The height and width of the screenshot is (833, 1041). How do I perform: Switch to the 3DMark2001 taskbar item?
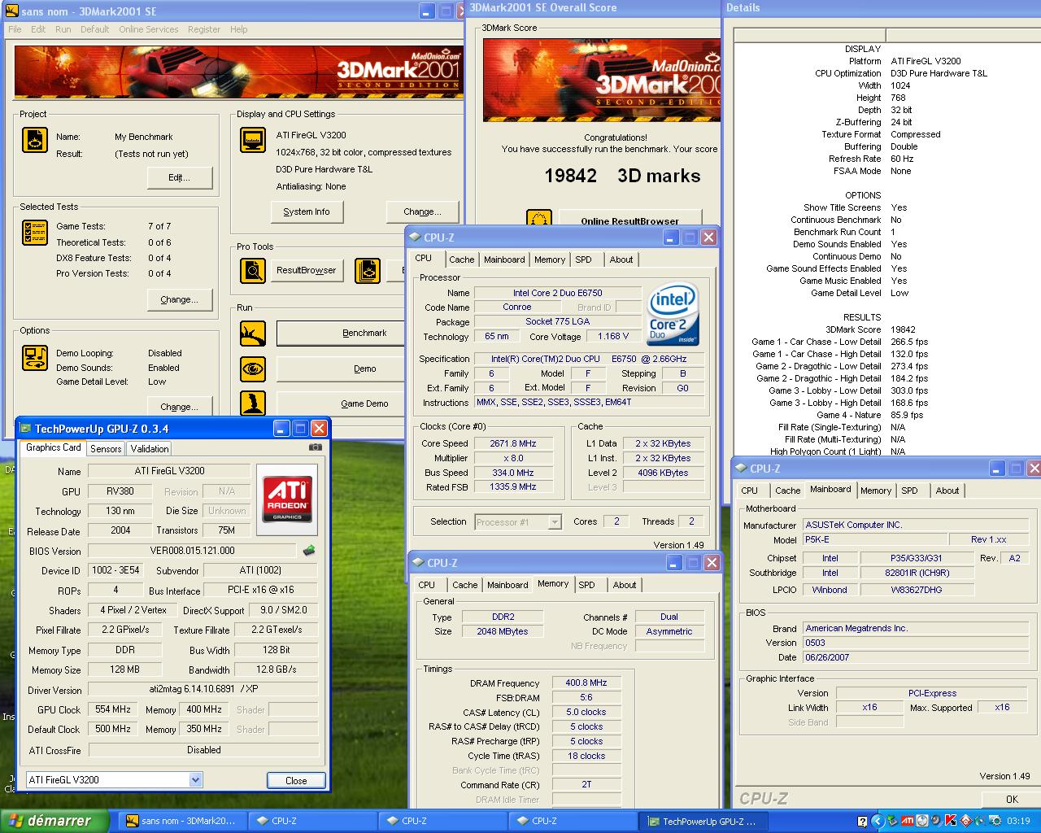183,821
